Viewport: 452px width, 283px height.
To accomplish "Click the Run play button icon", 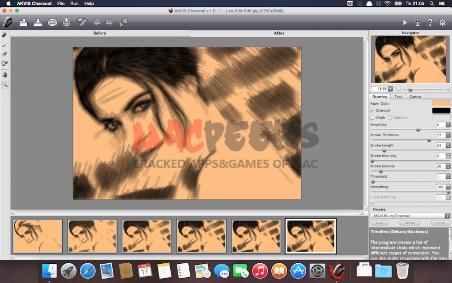I will [405, 22].
